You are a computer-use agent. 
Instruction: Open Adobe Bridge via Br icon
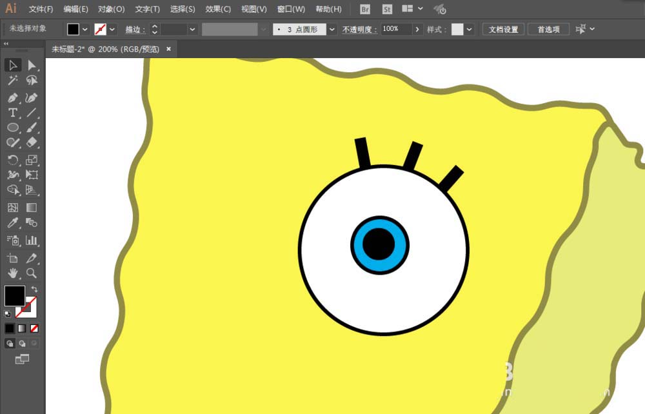coord(364,9)
